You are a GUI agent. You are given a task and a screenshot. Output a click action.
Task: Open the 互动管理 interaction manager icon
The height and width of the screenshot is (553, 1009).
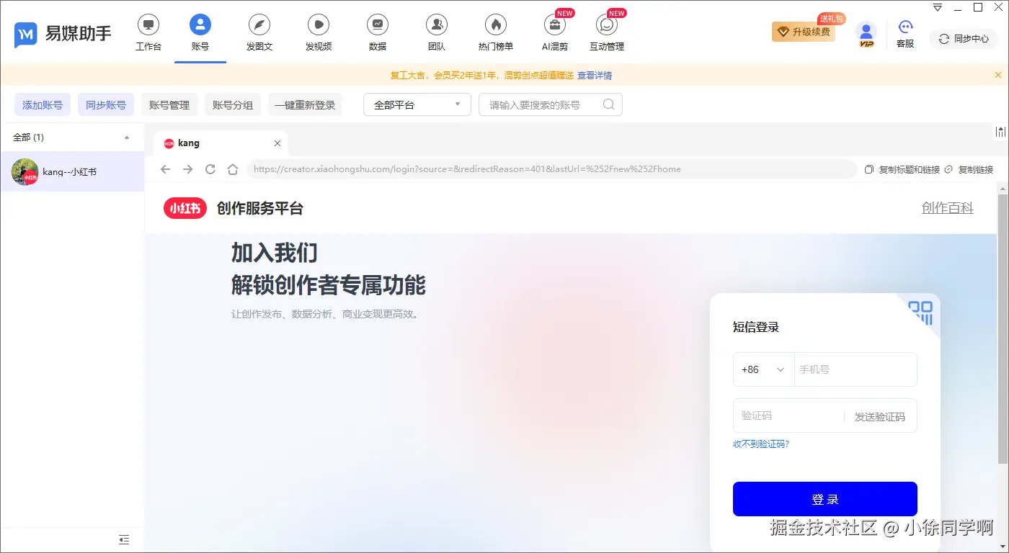[606, 30]
